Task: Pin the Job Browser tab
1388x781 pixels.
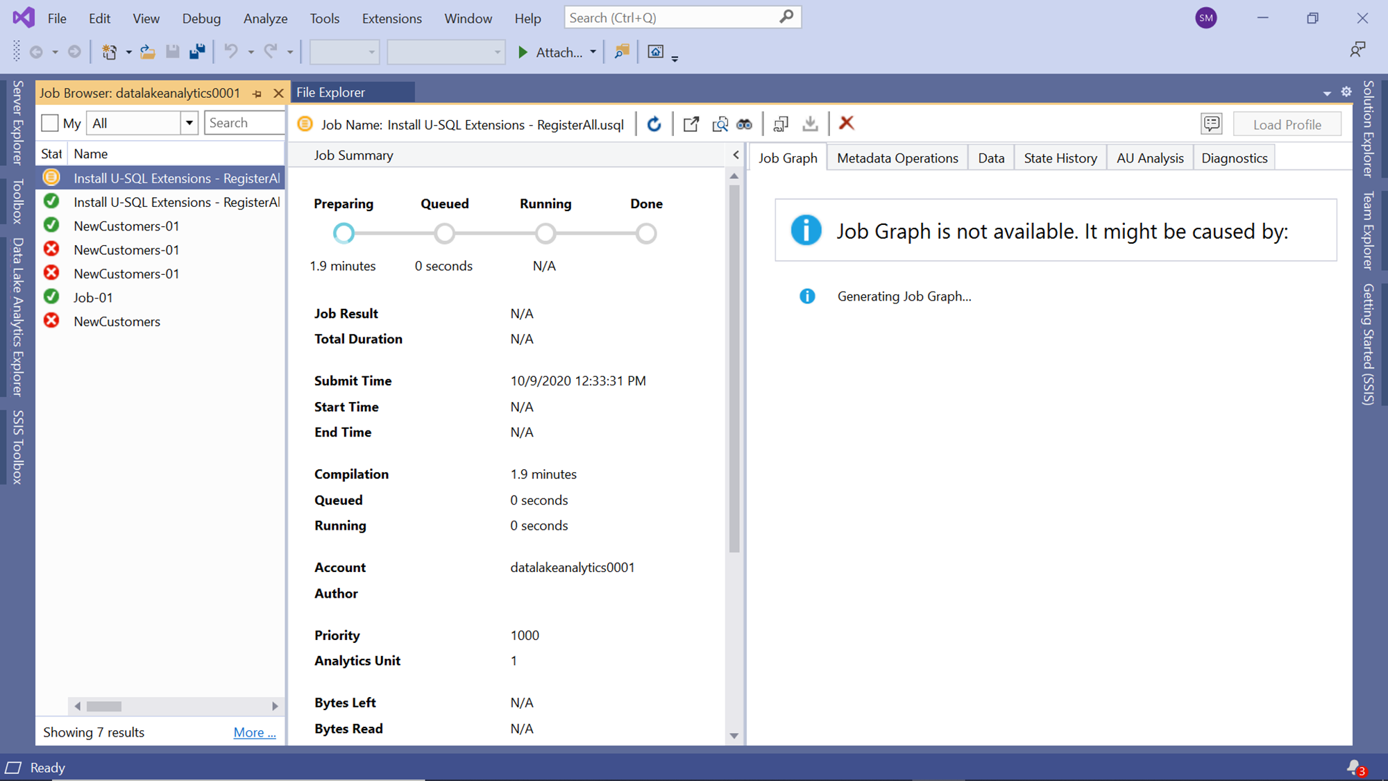Action: point(257,93)
